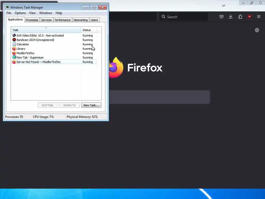Click the new tab page search box

(160, 97)
